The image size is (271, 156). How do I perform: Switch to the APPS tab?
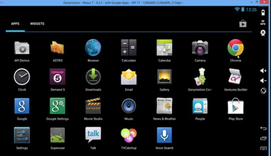click(15, 24)
